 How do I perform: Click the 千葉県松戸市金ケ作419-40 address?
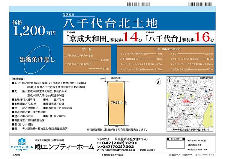tap(129, 139)
